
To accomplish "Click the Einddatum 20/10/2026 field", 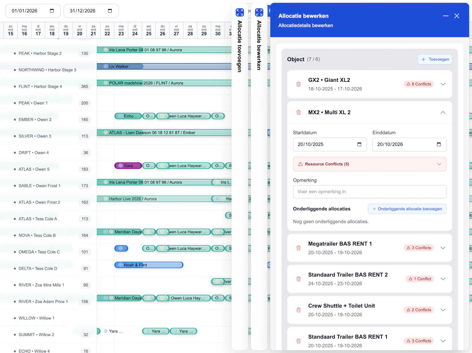I will 409,144.
